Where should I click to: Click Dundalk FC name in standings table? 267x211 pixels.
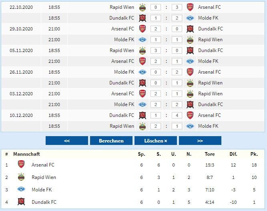44,202
